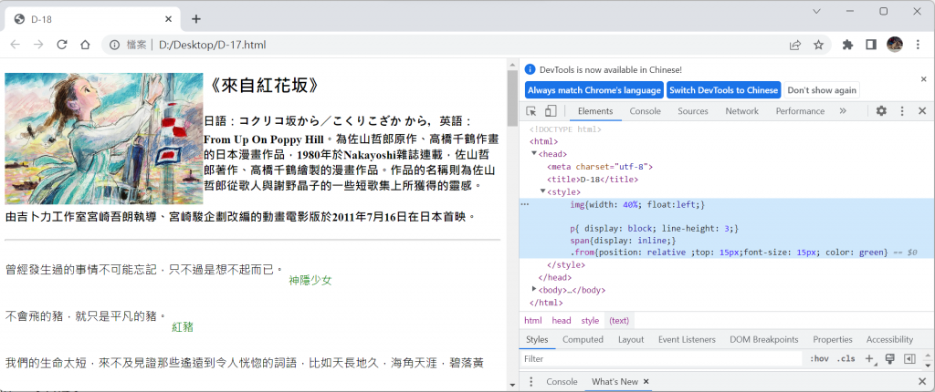Open the Sources panel
The image size is (935, 392).
[x=693, y=111]
